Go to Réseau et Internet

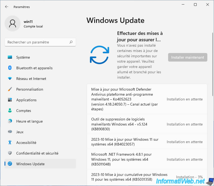(x=40, y=79)
